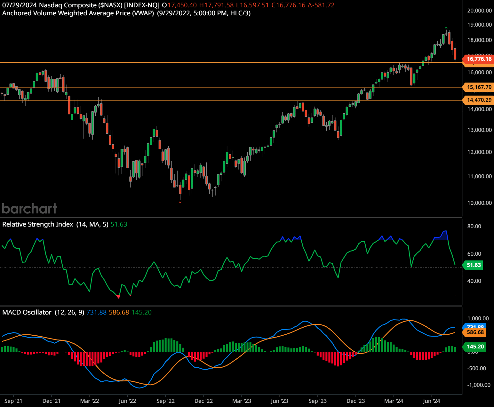The height and width of the screenshot is (407, 494).
Task: Click the Dec '21 date axis label
Action: coord(52,401)
